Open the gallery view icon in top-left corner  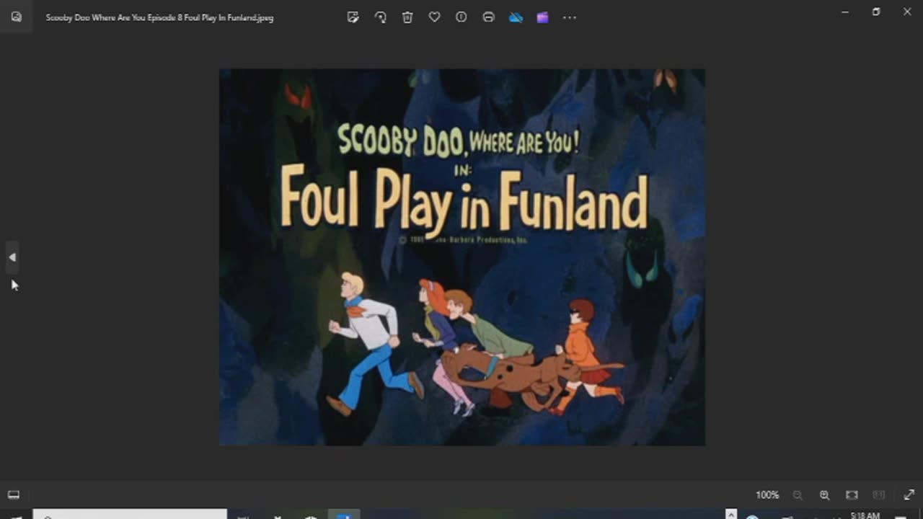tap(16, 17)
